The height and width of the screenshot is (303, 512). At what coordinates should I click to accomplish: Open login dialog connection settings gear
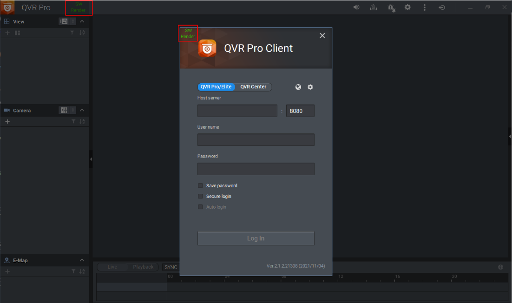[310, 87]
